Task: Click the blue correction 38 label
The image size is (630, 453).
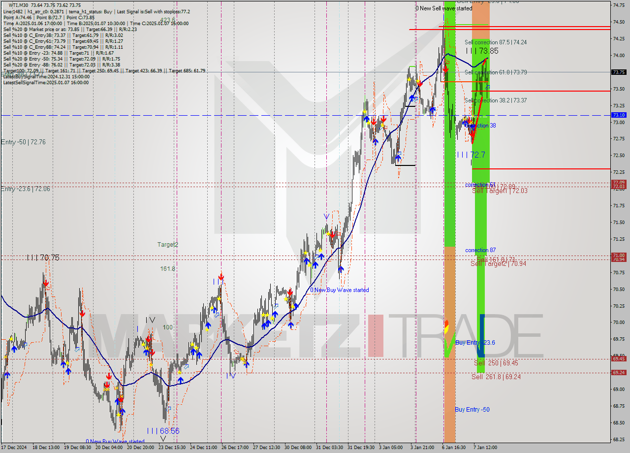Action: (480, 126)
